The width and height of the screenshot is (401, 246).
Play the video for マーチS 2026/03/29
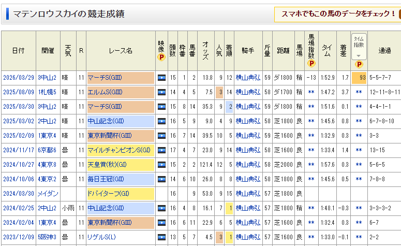click(x=161, y=78)
